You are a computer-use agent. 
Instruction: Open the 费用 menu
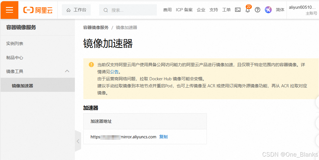coord(167,10)
